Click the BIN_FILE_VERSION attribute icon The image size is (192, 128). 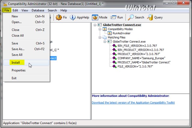114,46
